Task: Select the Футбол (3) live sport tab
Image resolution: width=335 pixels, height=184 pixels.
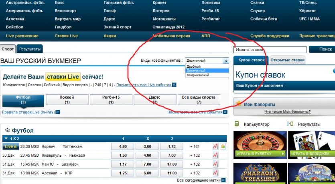Action: tap(23, 100)
